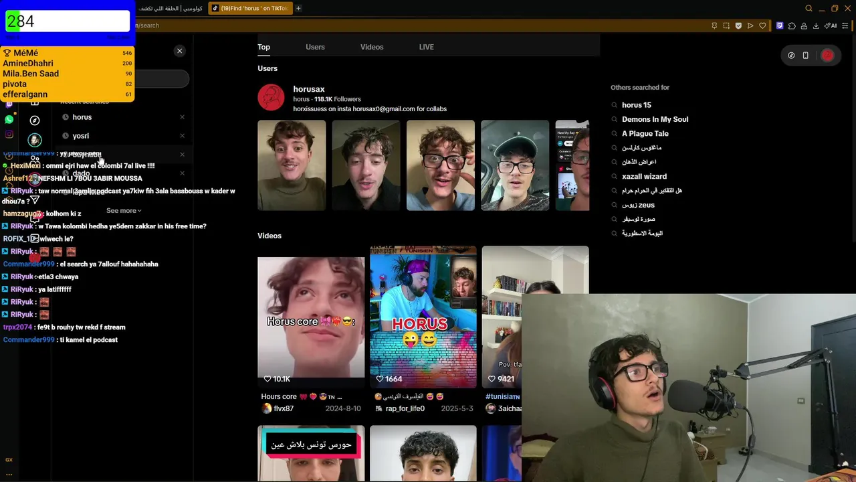Open the browser tab search magnifier

point(809,8)
